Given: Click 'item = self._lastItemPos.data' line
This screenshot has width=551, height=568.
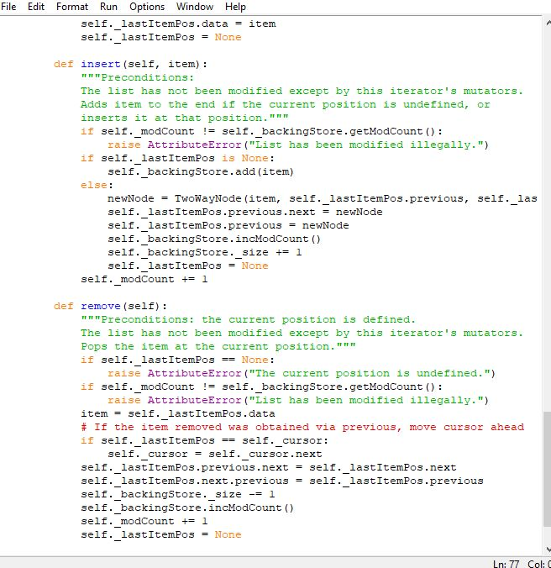Looking at the screenshot, I should pyautogui.click(x=178, y=413).
